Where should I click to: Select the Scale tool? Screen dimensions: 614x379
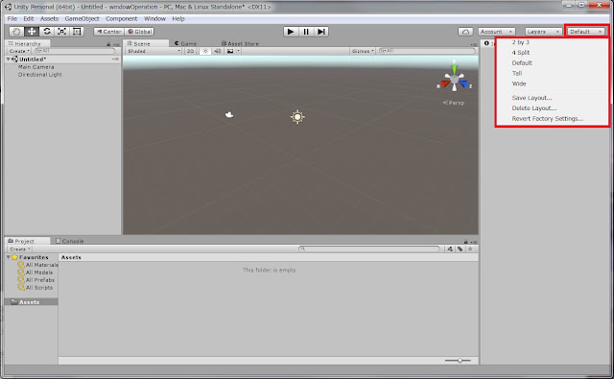click(x=61, y=32)
